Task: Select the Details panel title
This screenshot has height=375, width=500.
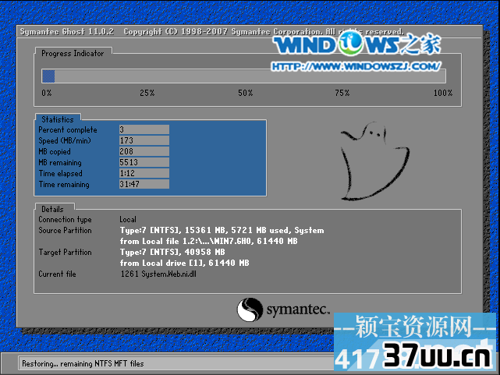Action: pos(52,209)
